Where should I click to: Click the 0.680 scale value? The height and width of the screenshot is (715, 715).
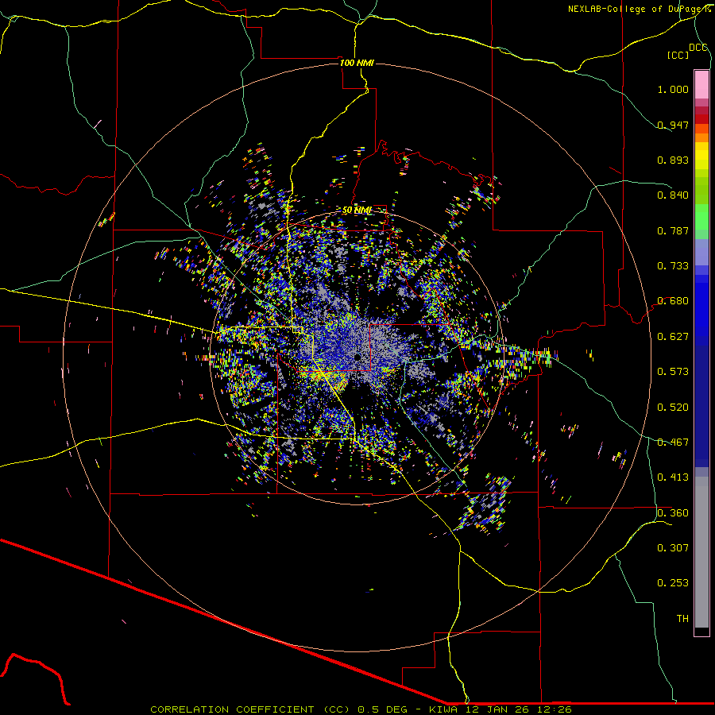673,301
